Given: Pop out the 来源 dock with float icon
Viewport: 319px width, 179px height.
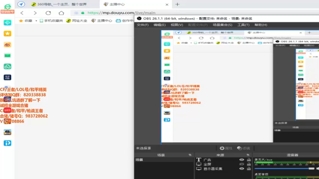Looking at the screenshot, I should (x=248, y=155).
